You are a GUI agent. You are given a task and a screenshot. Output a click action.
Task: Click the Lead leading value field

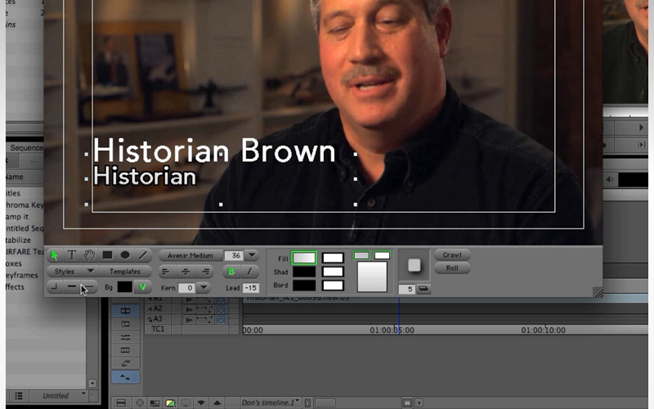pos(251,288)
